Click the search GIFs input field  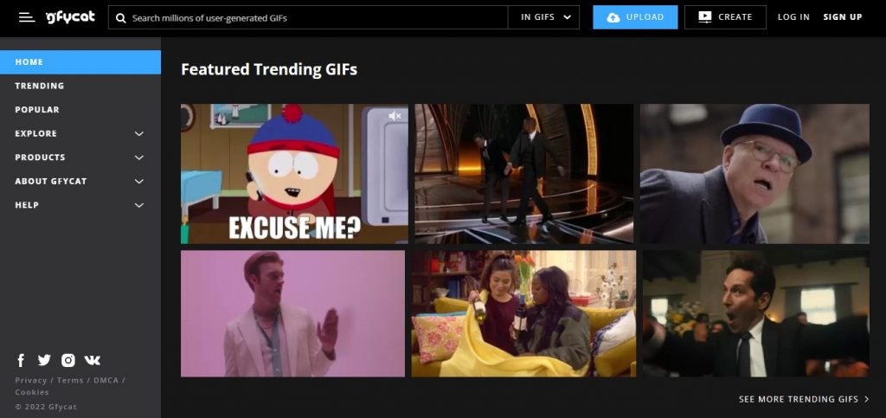[x=308, y=17]
